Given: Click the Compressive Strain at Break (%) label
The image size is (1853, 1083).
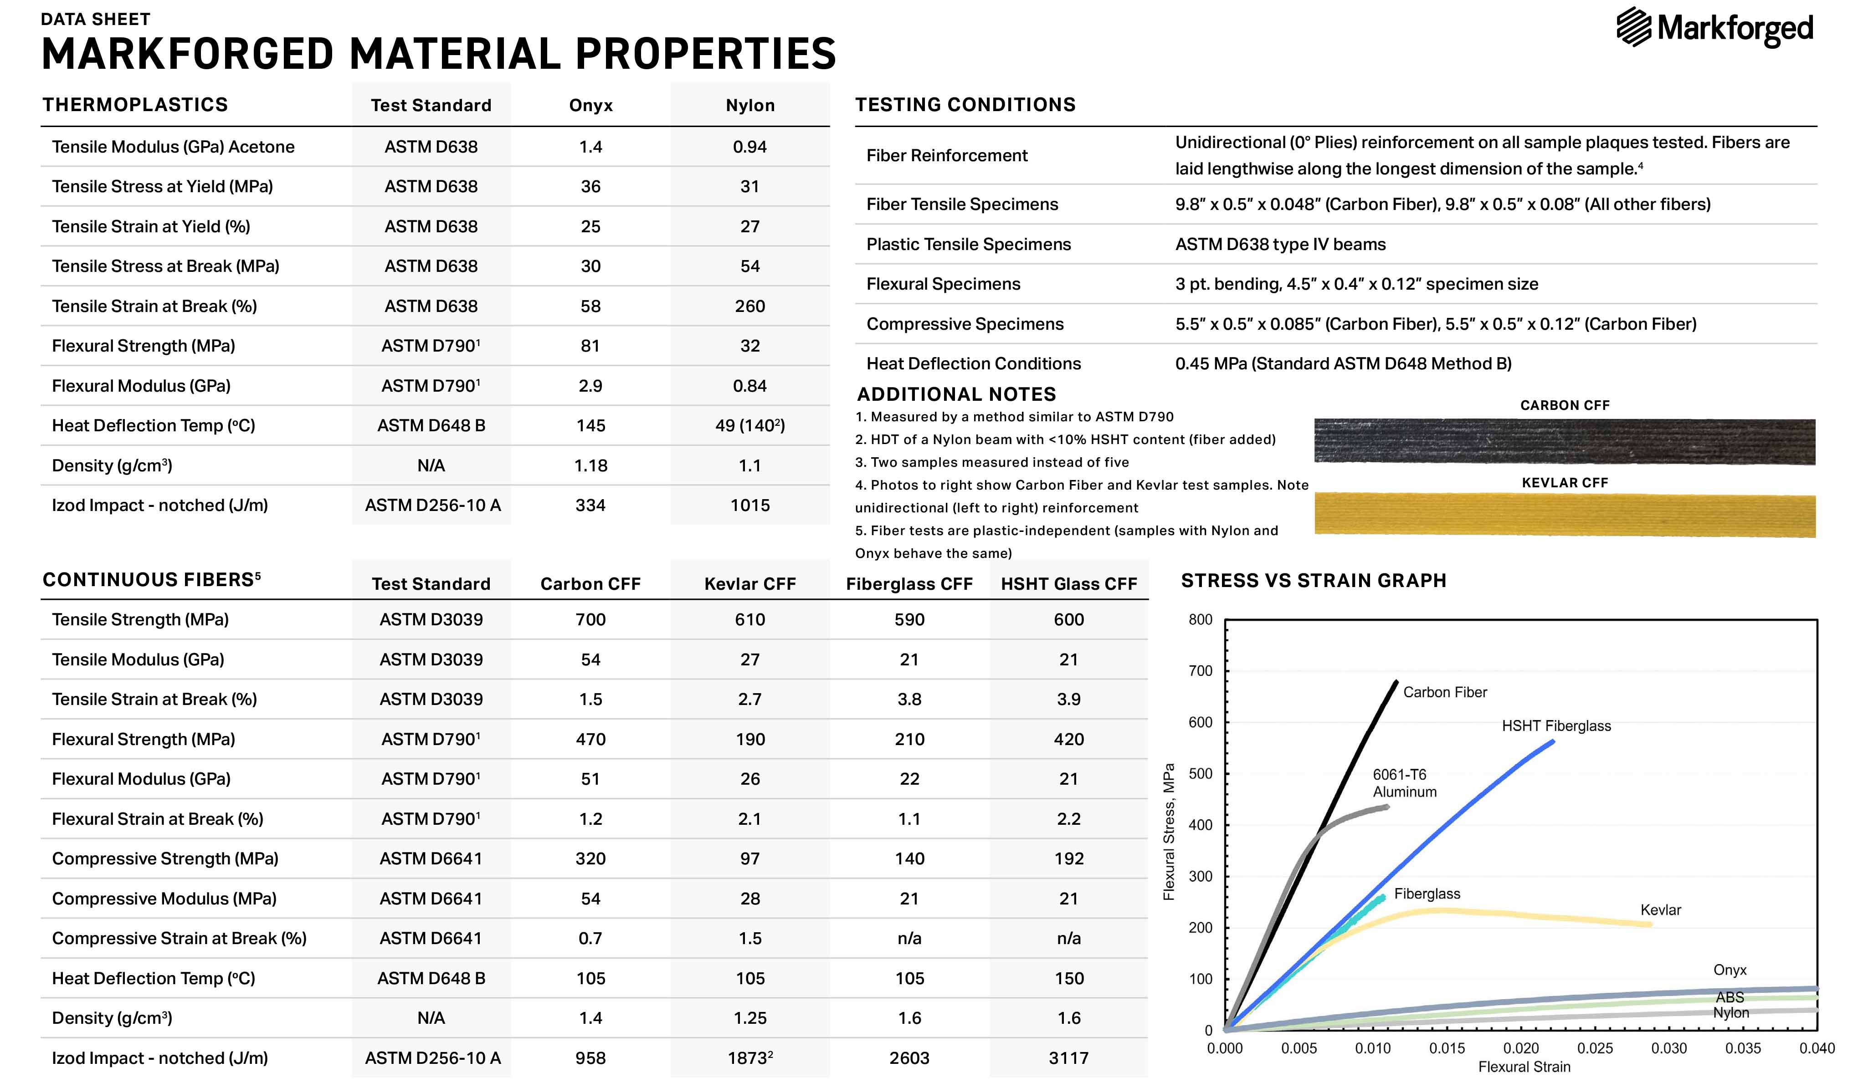Looking at the screenshot, I should 180,938.
